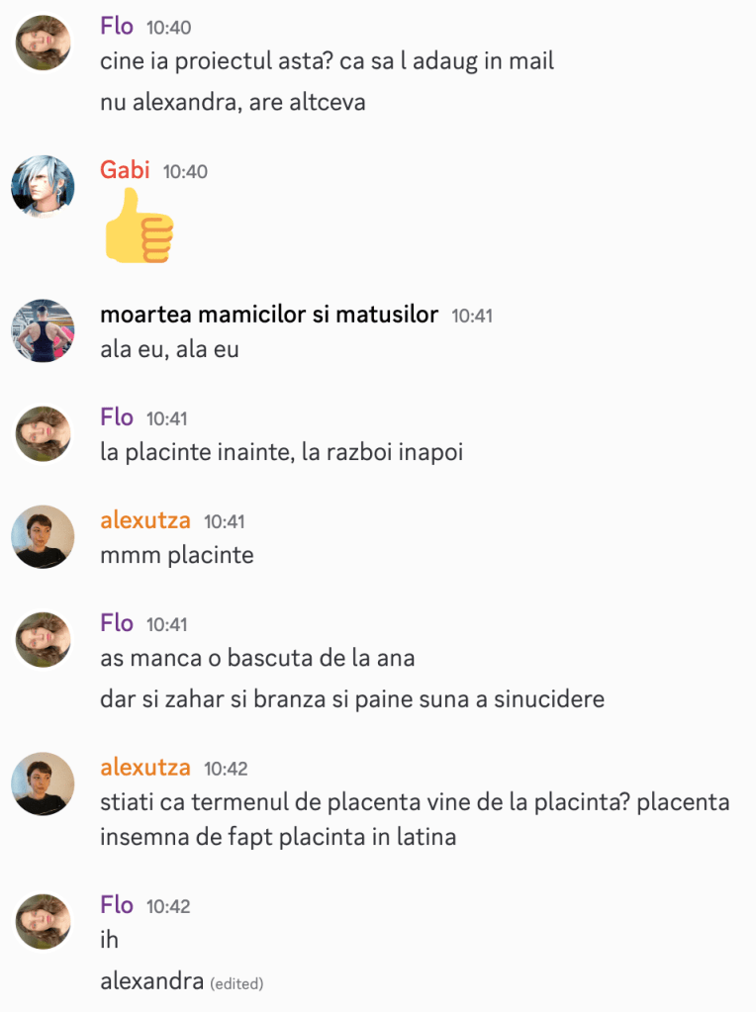Open Flo's avatar on the first message

[x=43, y=44]
